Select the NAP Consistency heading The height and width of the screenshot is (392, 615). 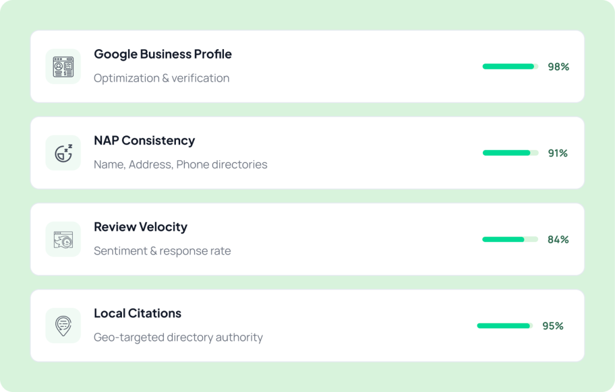pos(144,141)
